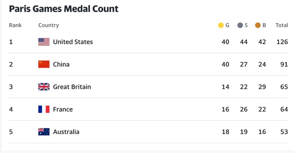The image size is (294, 153).
Task: Click United States total of 126
Action: tap(282, 42)
